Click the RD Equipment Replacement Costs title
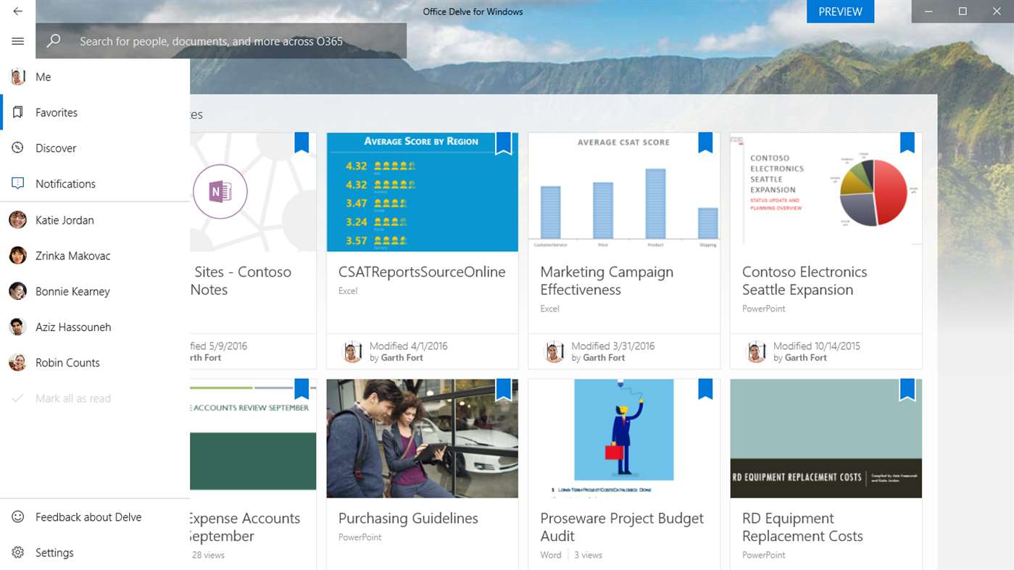This screenshot has width=1014, height=570. point(802,527)
